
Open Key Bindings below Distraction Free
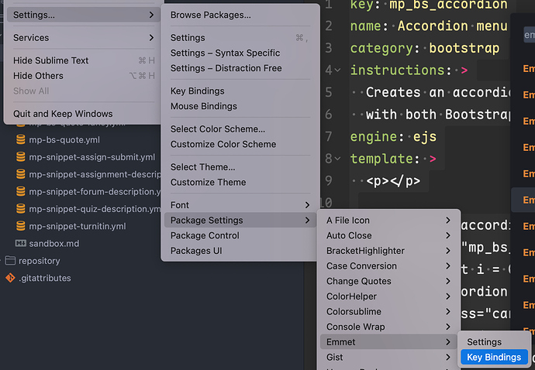[240, 91]
